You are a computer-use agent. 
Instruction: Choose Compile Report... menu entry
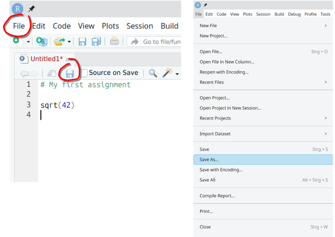pyautogui.click(x=217, y=196)
